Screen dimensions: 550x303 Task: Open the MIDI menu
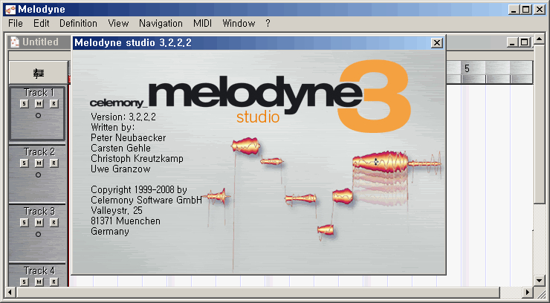(202, 24)
